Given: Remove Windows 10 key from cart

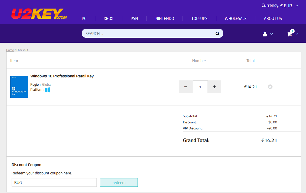Looking at the screenshot, I should (270, 87).
